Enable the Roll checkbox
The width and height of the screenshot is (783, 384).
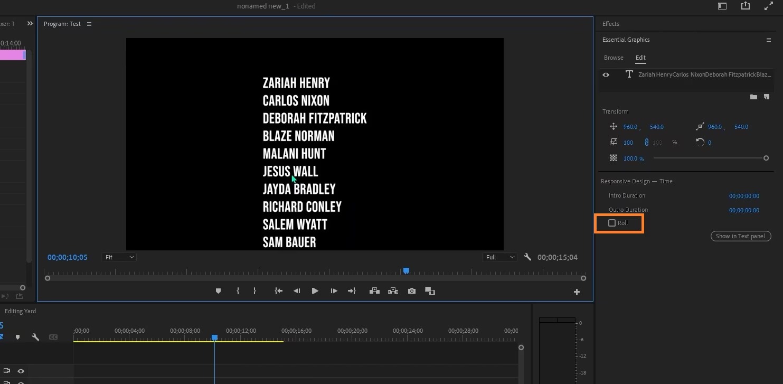click(x=612, y=223)
